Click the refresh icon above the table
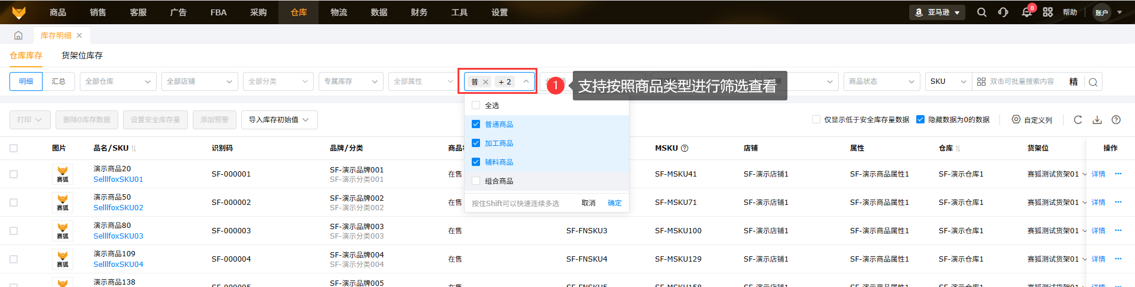 pos(1078,120)
